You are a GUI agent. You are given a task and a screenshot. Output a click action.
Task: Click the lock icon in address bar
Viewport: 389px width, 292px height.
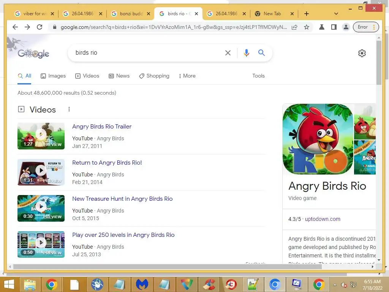[55, 27]
